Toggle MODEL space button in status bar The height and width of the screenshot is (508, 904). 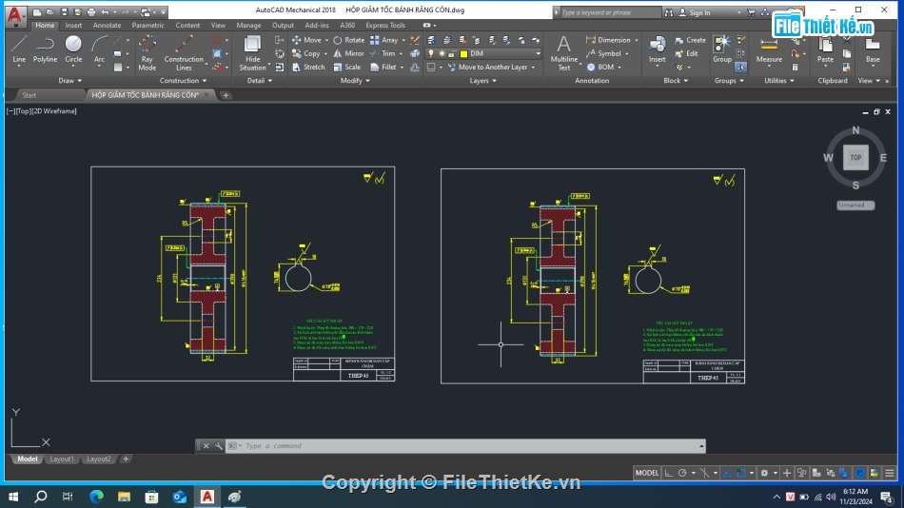tap(646, 473)
